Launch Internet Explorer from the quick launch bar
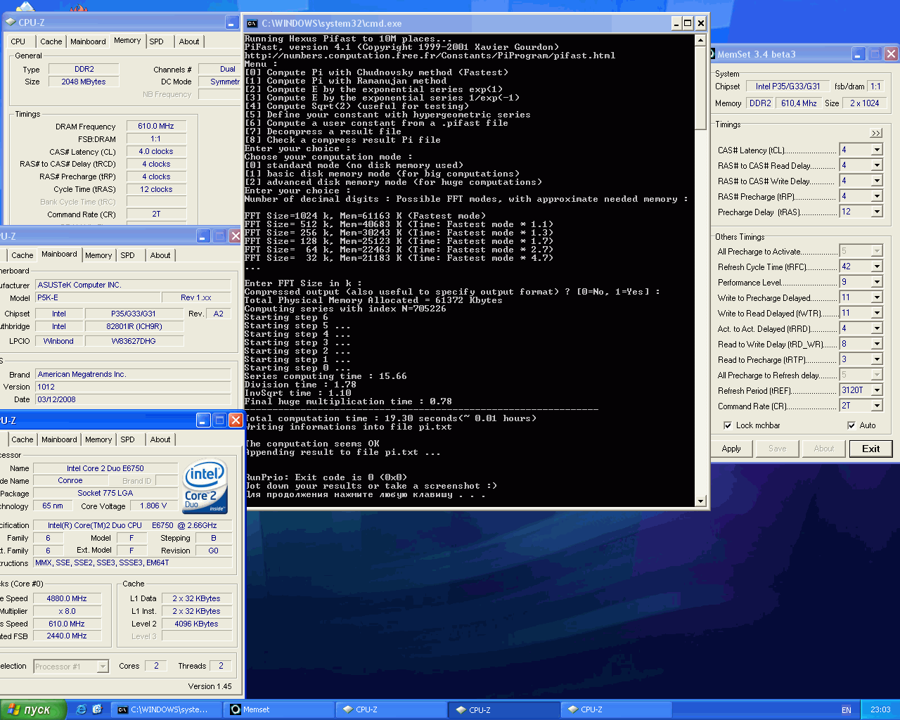900x720 pixels. (81, 709)
